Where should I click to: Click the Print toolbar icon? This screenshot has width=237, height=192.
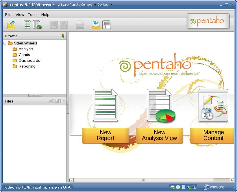80,25
